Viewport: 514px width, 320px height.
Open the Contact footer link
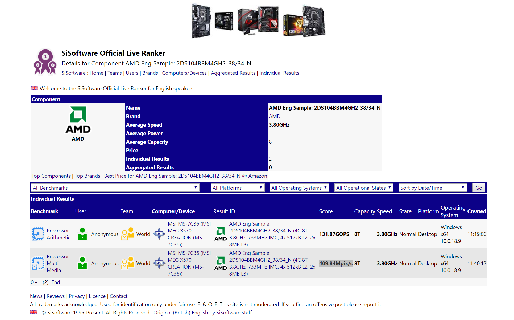point(119,296)
